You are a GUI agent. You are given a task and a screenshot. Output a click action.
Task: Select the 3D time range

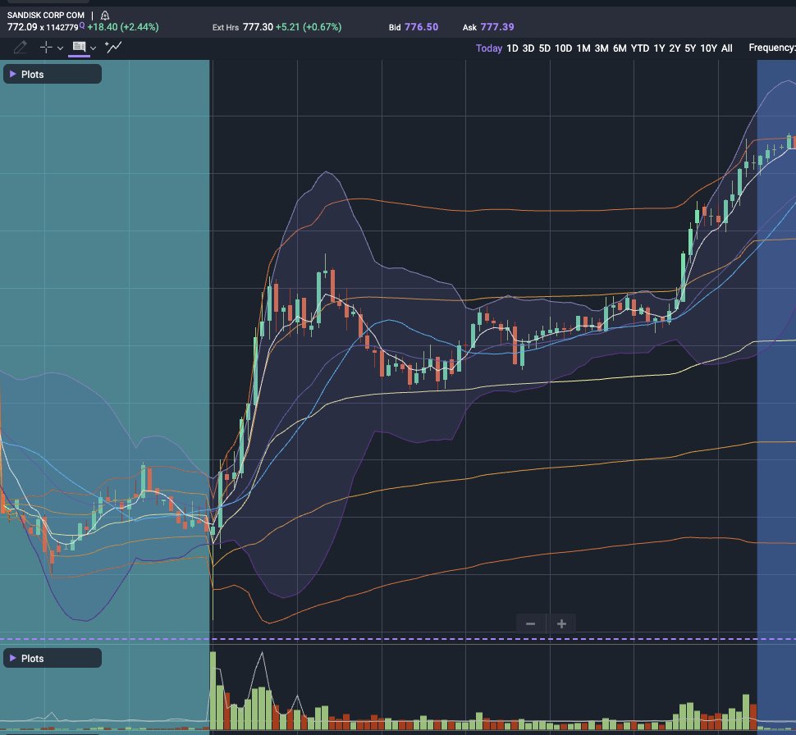coord(528,48)
